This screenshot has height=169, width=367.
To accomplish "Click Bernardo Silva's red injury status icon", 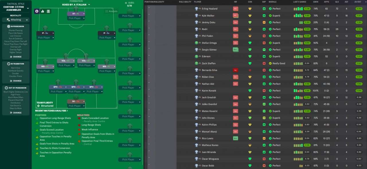I will click(235, 70).
